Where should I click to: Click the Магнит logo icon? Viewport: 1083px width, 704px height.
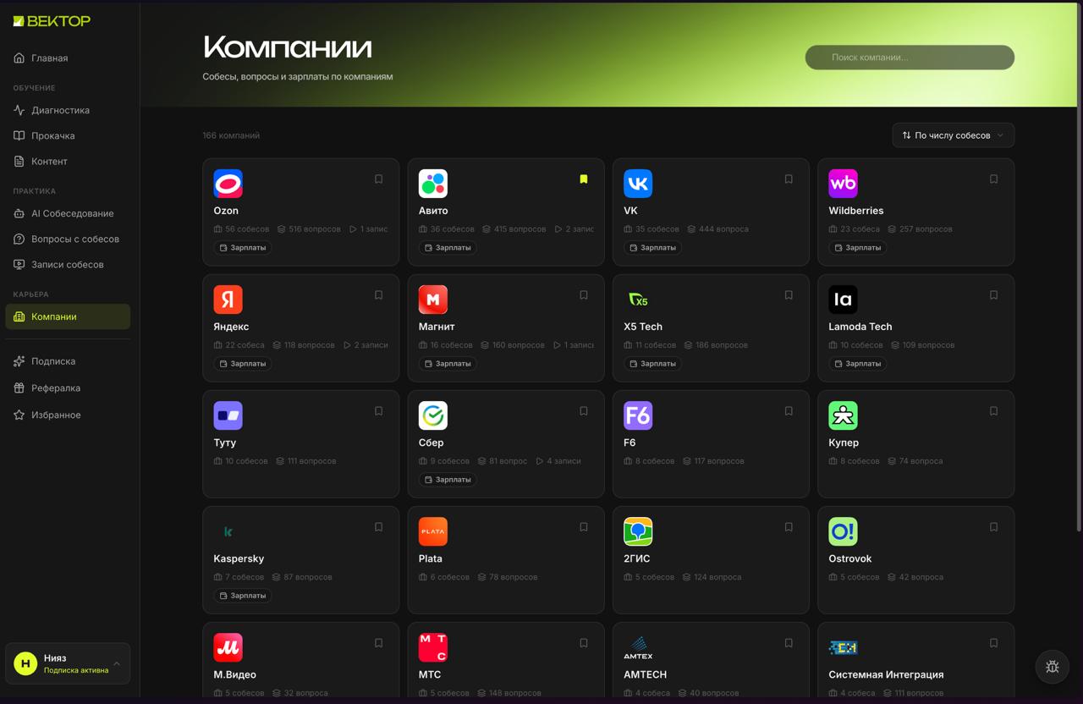tap(433, 300)
